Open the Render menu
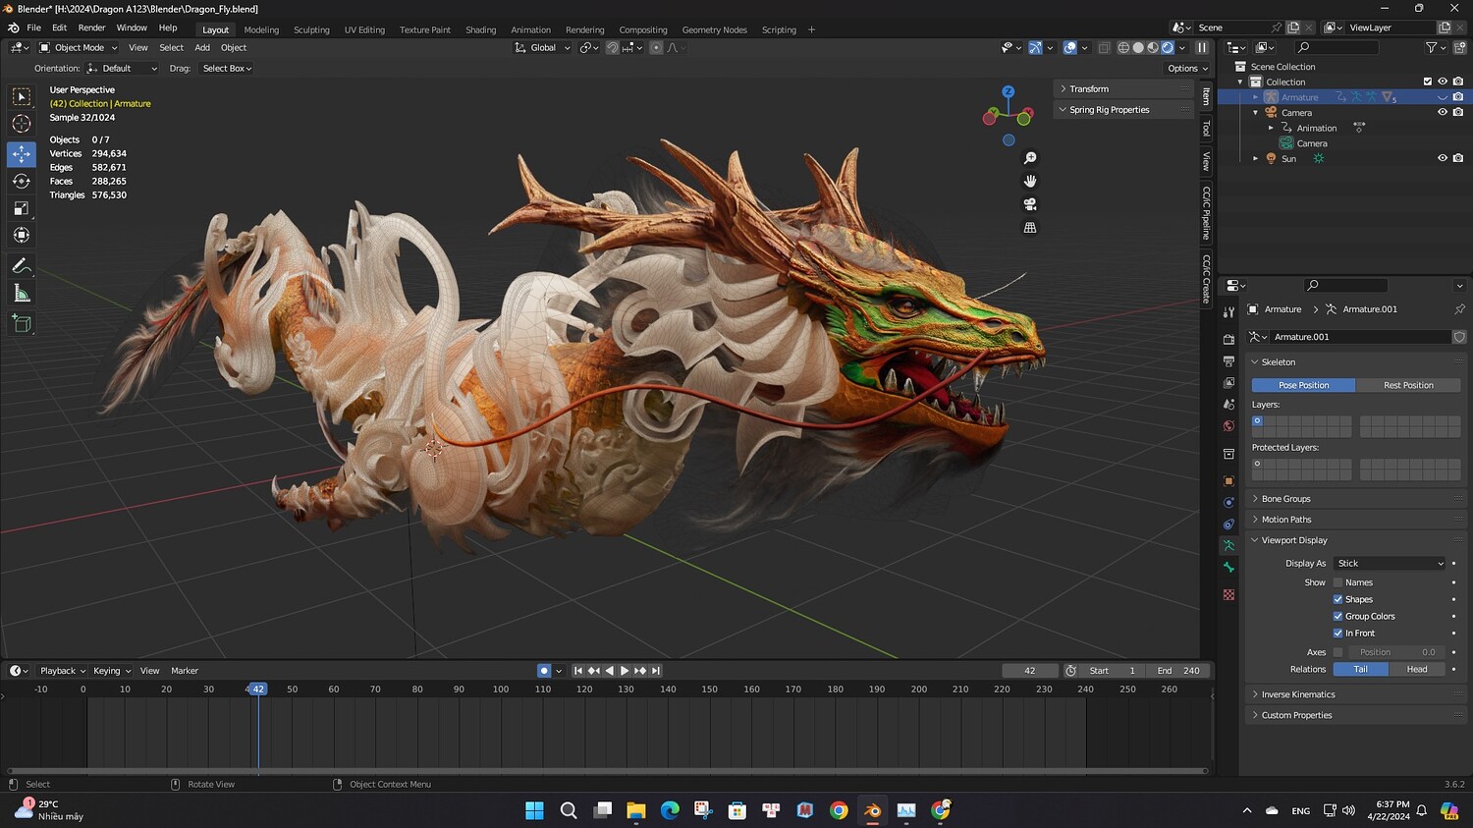Viewport: 1473px width, 828px height. click(91, 28)
